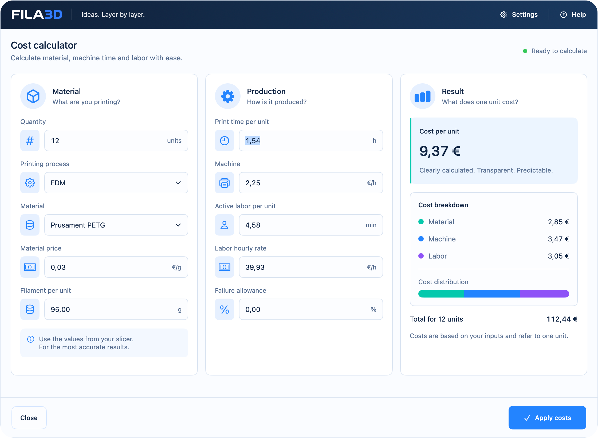Click the Apply costs button
Viewport: 598px width, 438px height.
point(547,418)
